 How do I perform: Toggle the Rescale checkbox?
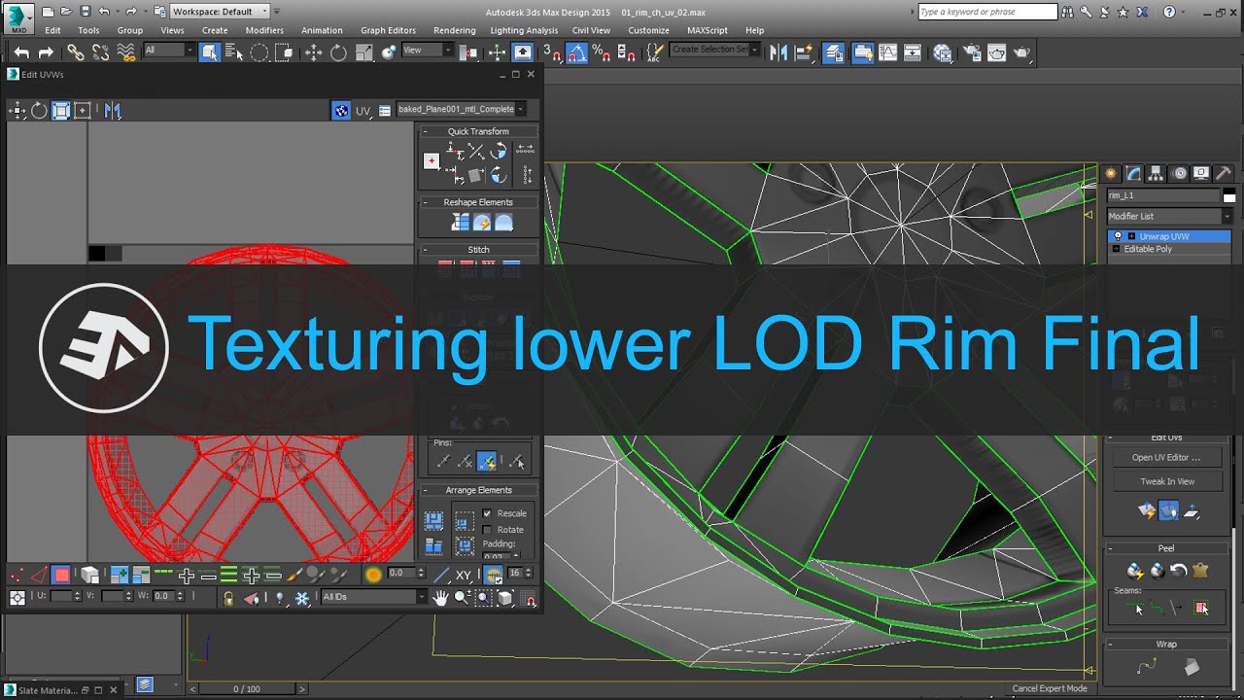click(x=487, y=513)
